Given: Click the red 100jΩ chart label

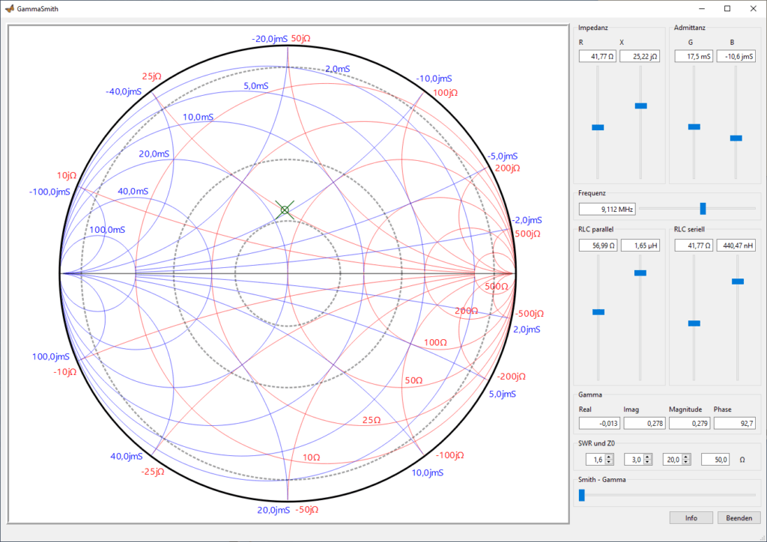Looking at the screenshot, I should coord(445,92).
